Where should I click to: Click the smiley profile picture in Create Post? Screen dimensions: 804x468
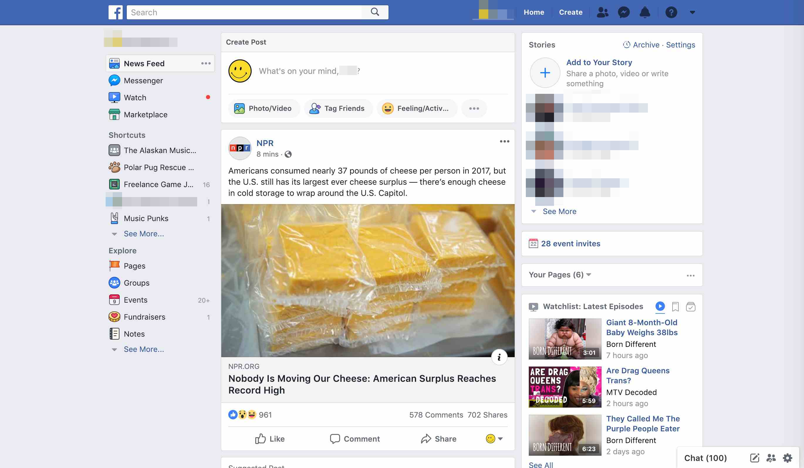(240, 71)
